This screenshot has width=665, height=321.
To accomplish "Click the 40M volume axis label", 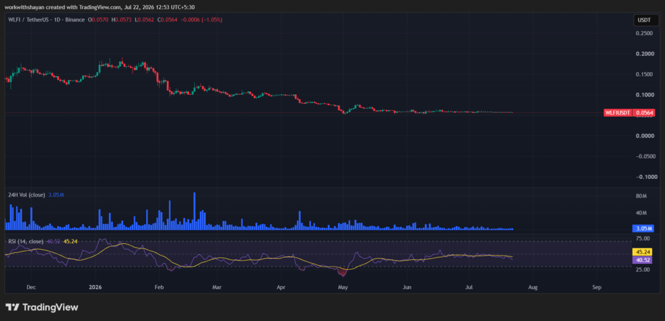I will point(641,213).
